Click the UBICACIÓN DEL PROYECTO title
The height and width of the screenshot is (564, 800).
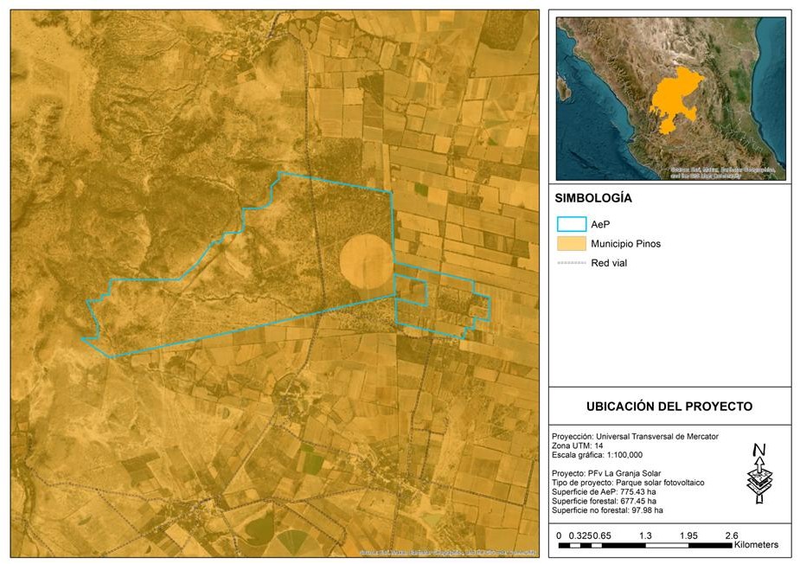tap(669, 406)
